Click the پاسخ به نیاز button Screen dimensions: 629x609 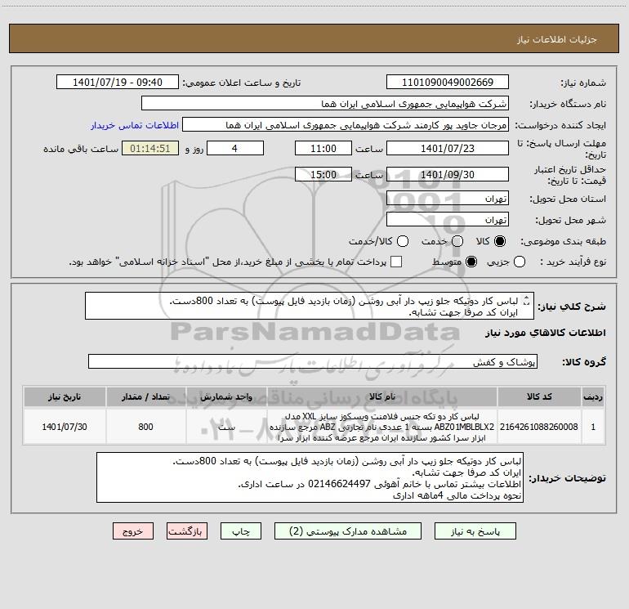pyautogui.click(x=475, y=531)
